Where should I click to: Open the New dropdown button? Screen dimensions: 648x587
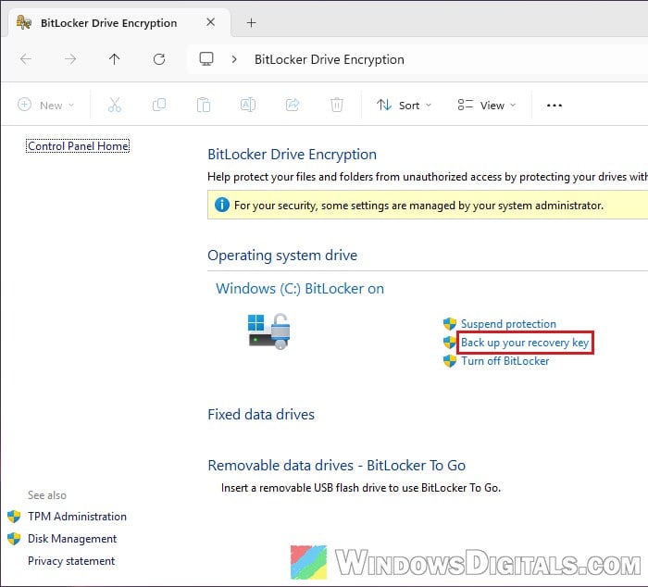click(46, 105)
